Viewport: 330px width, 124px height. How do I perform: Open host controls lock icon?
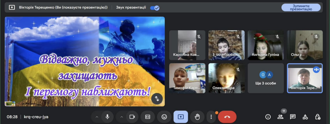(x=317, y=117)
